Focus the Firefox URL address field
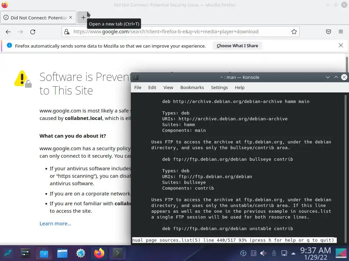The width and height of the screenshot is (349, 261). click(x=180, y=32)
